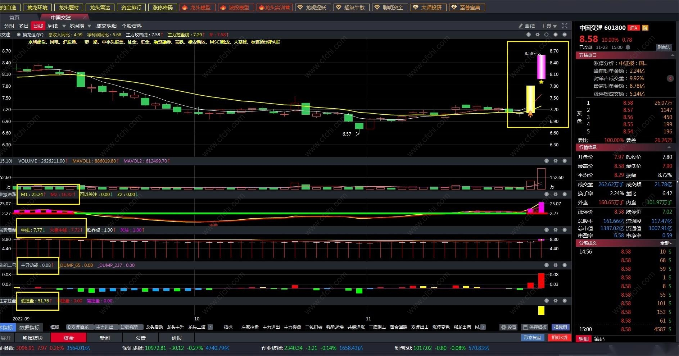
Task: Click the 删自选 button
Action: 664,47
